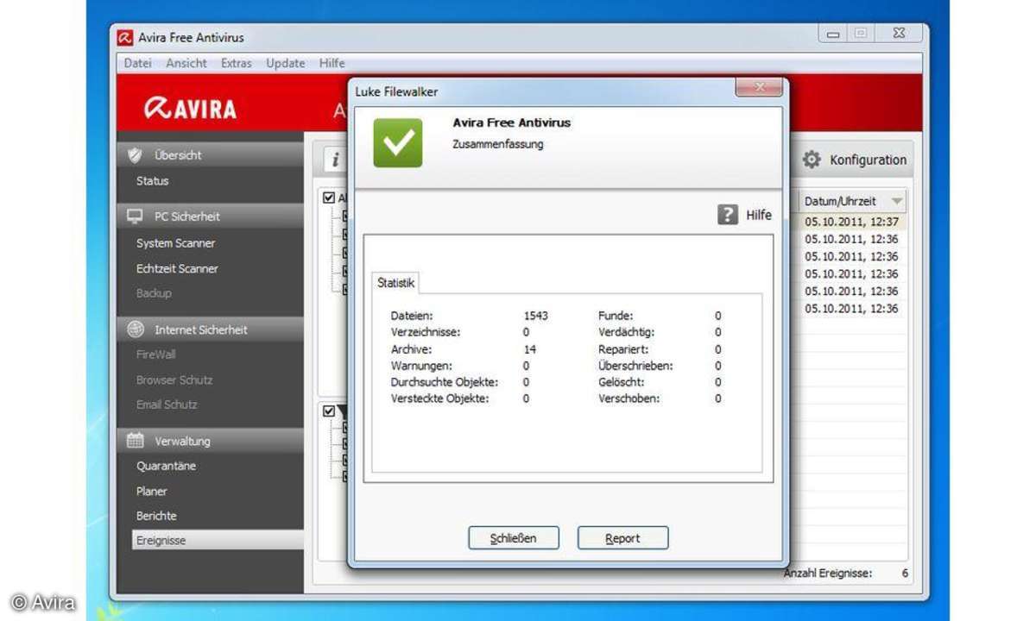The width and height of the screenshot is (1036, 621).
Task: Open the Ansicht menu
Action: tap(186, 63)
